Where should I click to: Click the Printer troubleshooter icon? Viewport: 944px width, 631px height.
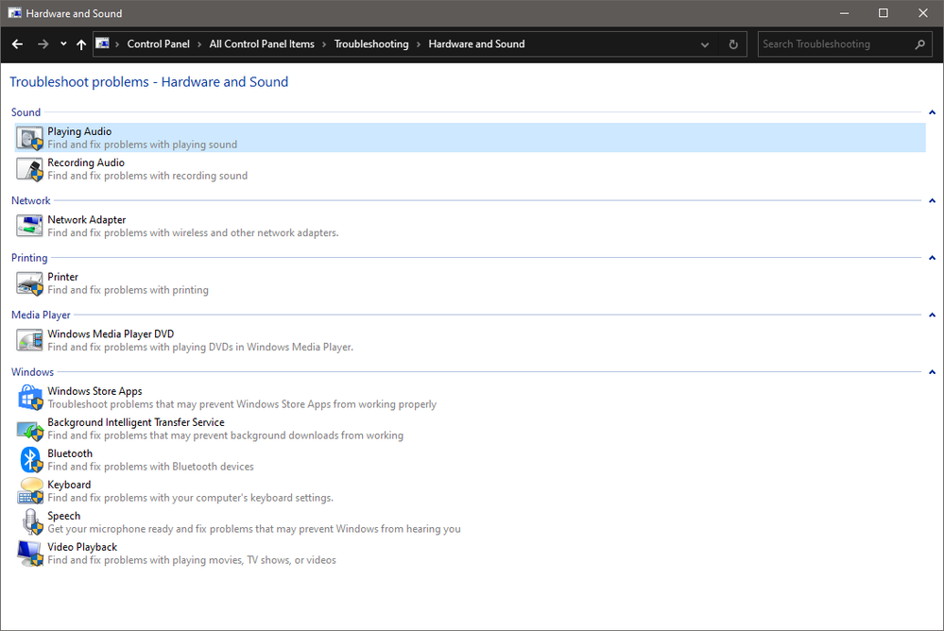point(29,283)
